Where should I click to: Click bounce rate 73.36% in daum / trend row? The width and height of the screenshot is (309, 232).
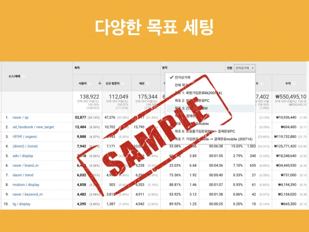click(x=175, y=175)
